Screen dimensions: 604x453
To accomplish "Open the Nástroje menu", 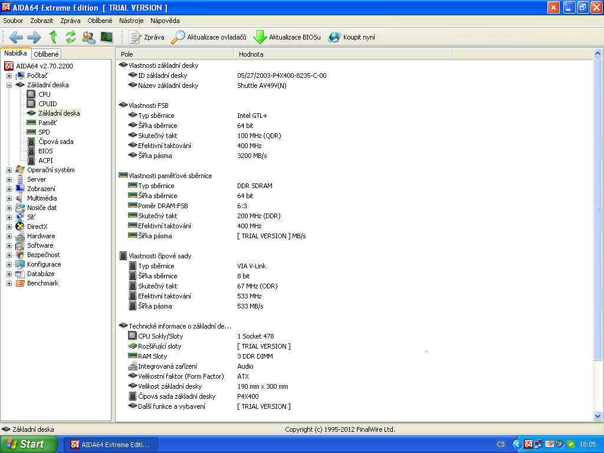I will [132, 21].
